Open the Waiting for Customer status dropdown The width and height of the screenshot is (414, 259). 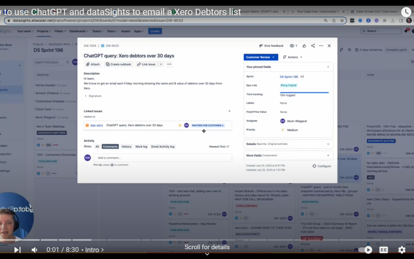pyautogui.click(x=207, y=125)
